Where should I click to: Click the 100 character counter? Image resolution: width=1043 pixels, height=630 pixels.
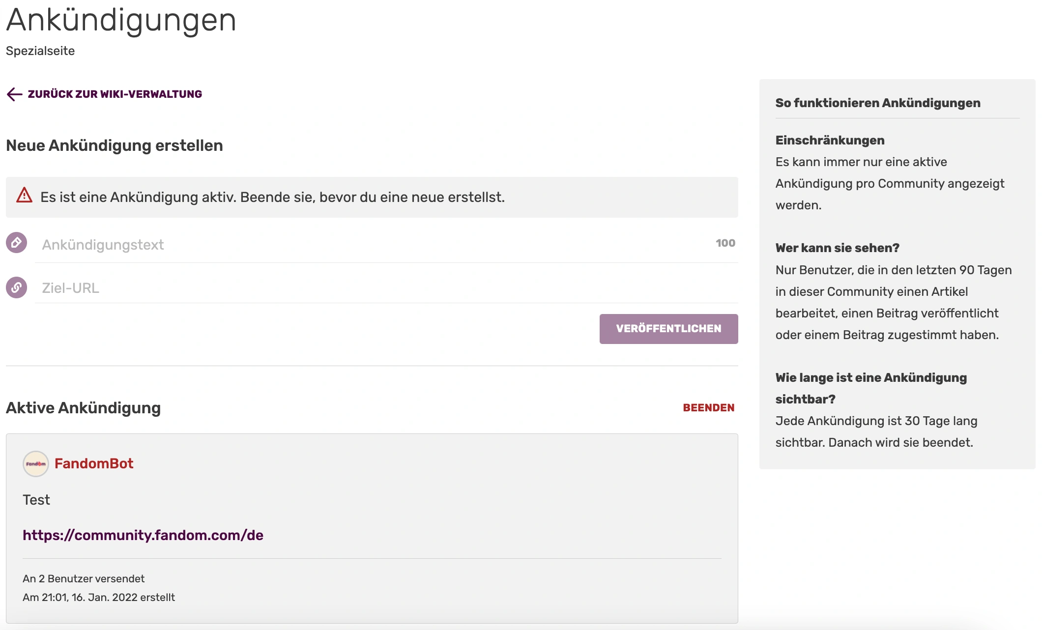725,243
